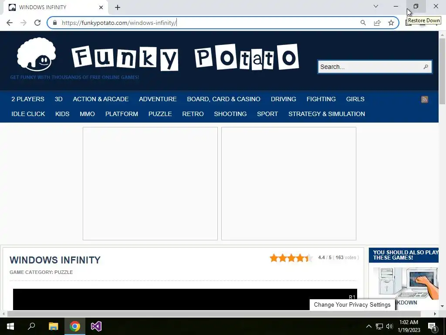Open the 3D games category
The width and height of the screenshot is (446, 335).
click(59, 99)
